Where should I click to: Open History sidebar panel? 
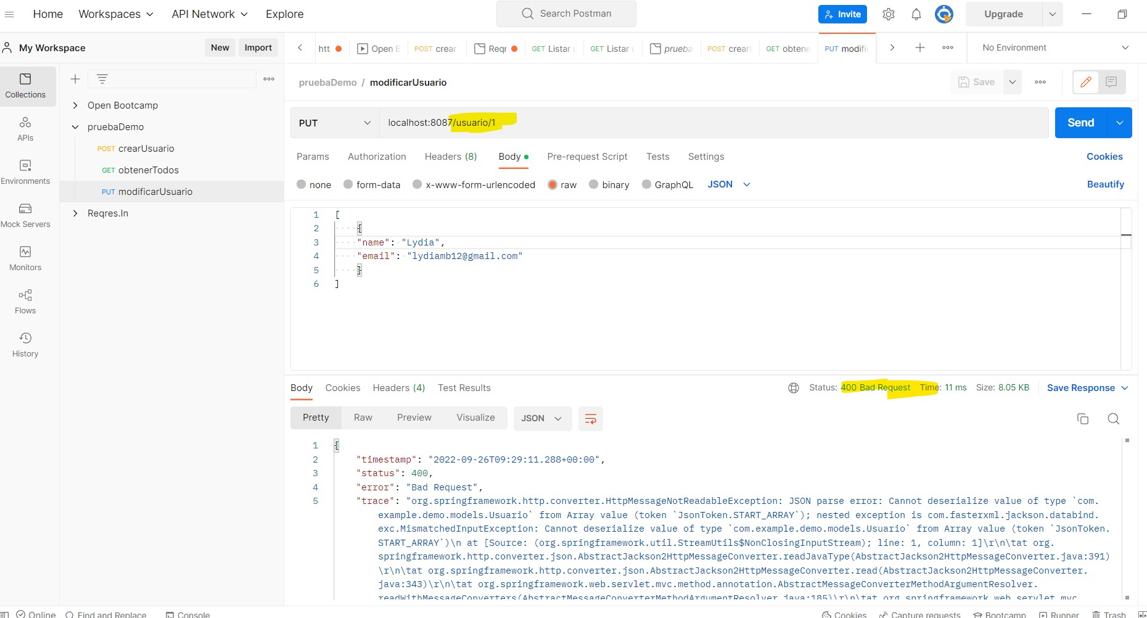(x=25, y=345)
